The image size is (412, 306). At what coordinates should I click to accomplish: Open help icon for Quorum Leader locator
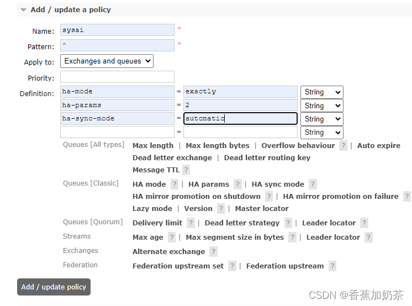pyautogui.click(x=364, y=223)
